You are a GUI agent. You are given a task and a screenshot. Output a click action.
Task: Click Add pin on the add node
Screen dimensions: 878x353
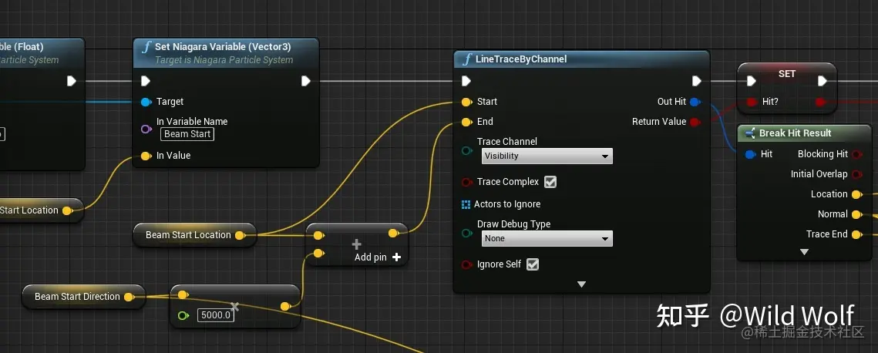[378, 257]
